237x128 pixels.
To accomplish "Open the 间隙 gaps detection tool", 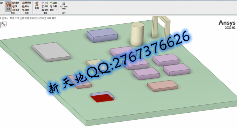I will click(25, 10).
